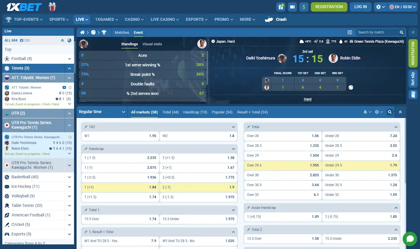420x249 pixels.
Task: Click the bell notification icon above odds
Action: (x=366, y=112)
